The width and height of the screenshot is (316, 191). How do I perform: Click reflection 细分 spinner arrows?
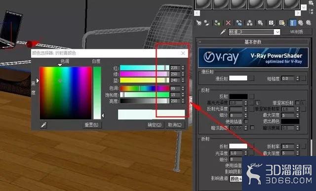[x=246, y=115]
